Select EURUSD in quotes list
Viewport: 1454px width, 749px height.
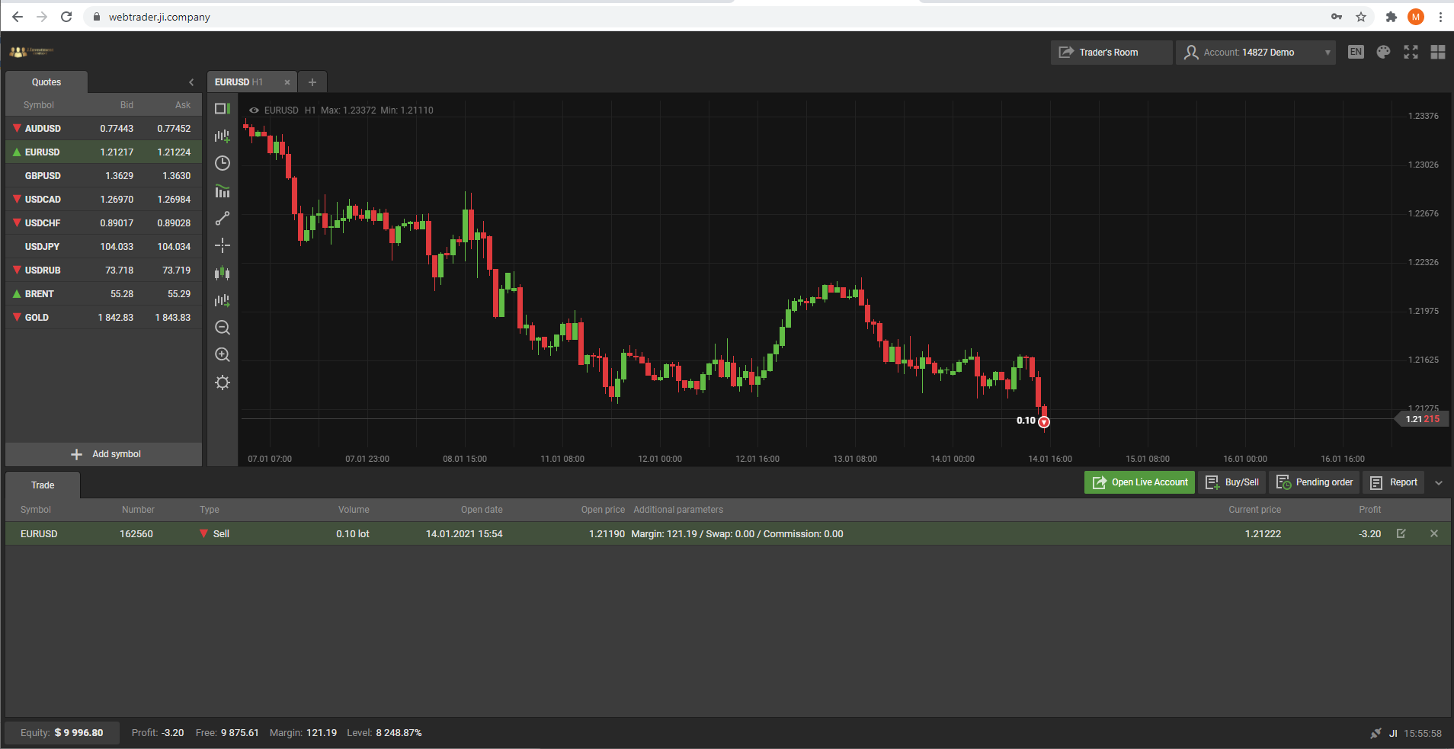(x=104, y=152)
